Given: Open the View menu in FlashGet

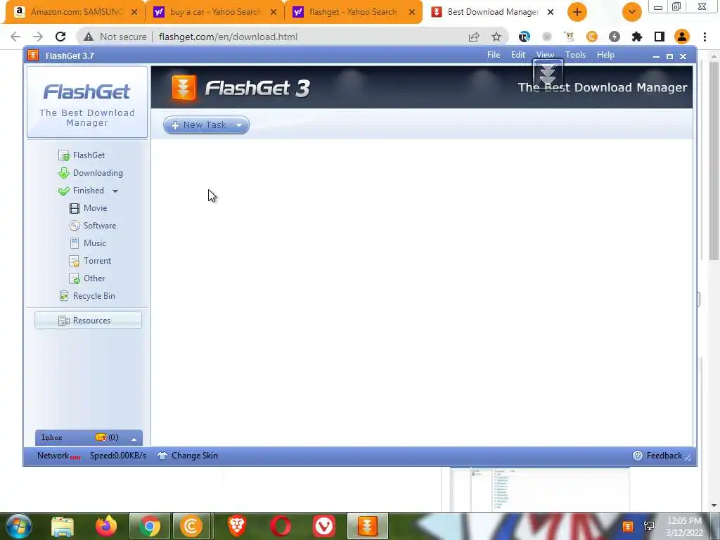Looking at the screenshot, I should coord(545,55).
